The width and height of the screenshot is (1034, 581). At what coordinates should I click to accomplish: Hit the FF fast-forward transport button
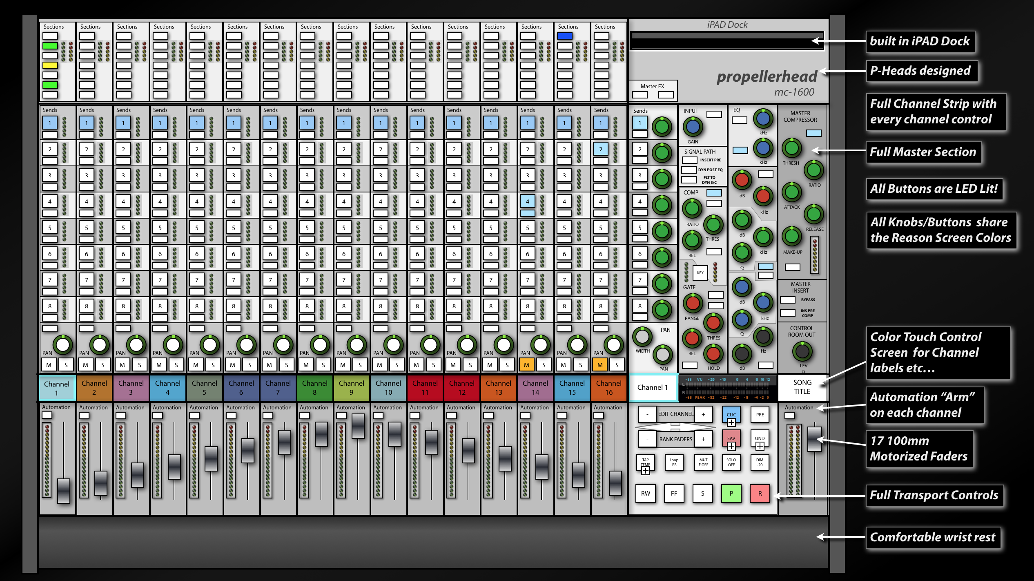(x=674, y=493)
